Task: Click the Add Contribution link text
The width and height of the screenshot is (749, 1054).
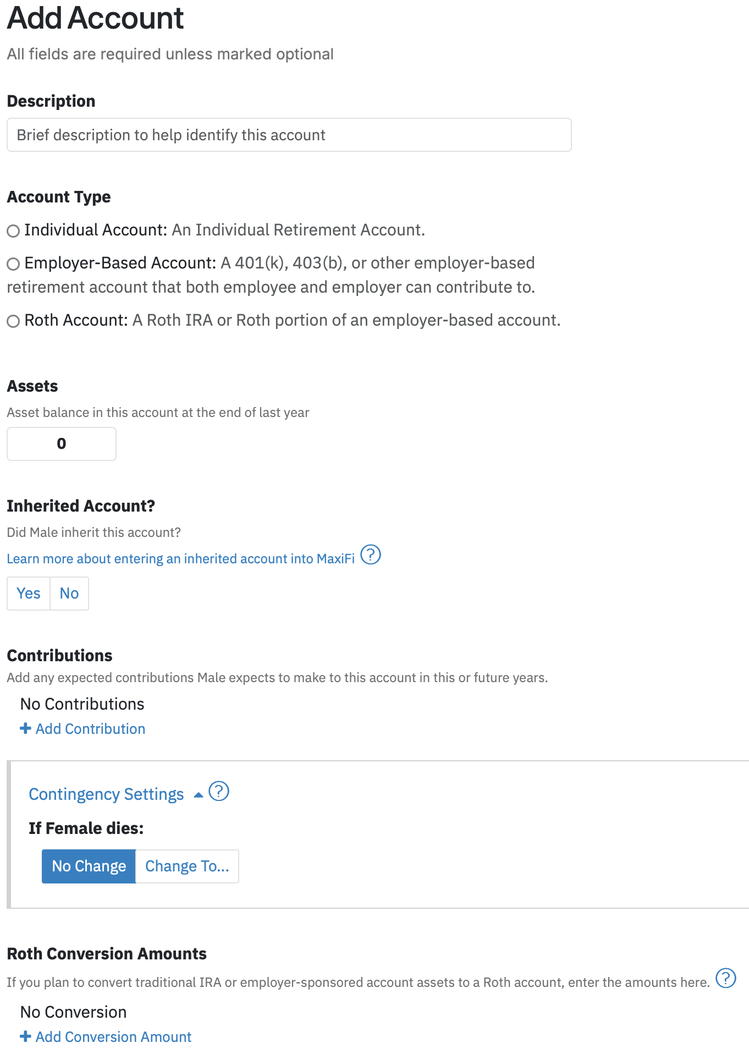Action: (x=90, y=729)
